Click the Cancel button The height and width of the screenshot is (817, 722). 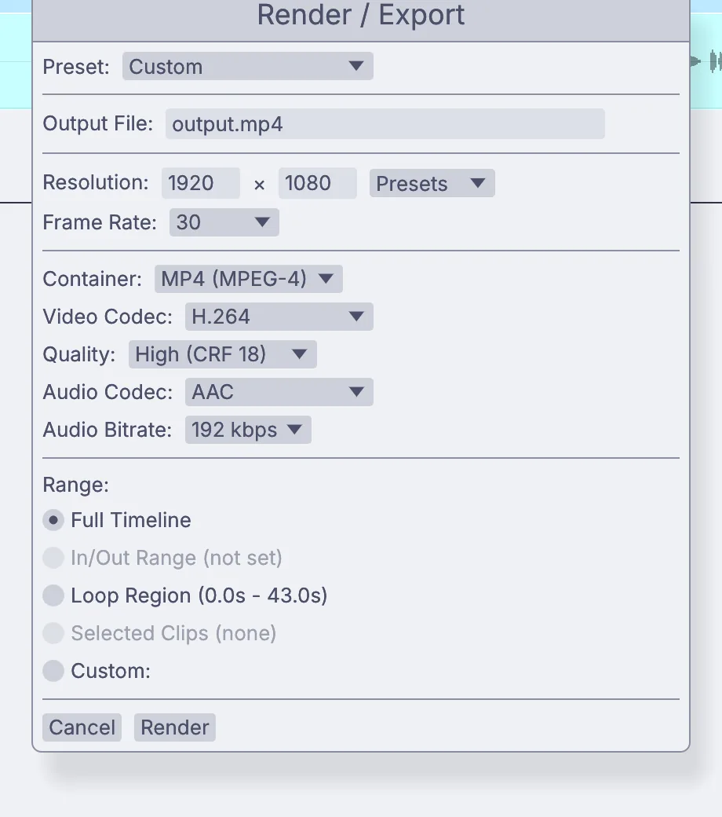[82, 727]
